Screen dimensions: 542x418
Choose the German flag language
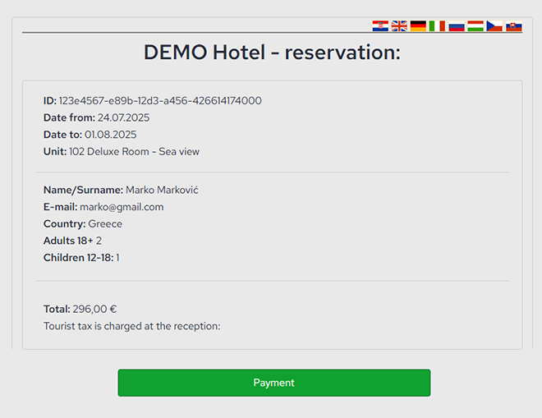point(418,26)
